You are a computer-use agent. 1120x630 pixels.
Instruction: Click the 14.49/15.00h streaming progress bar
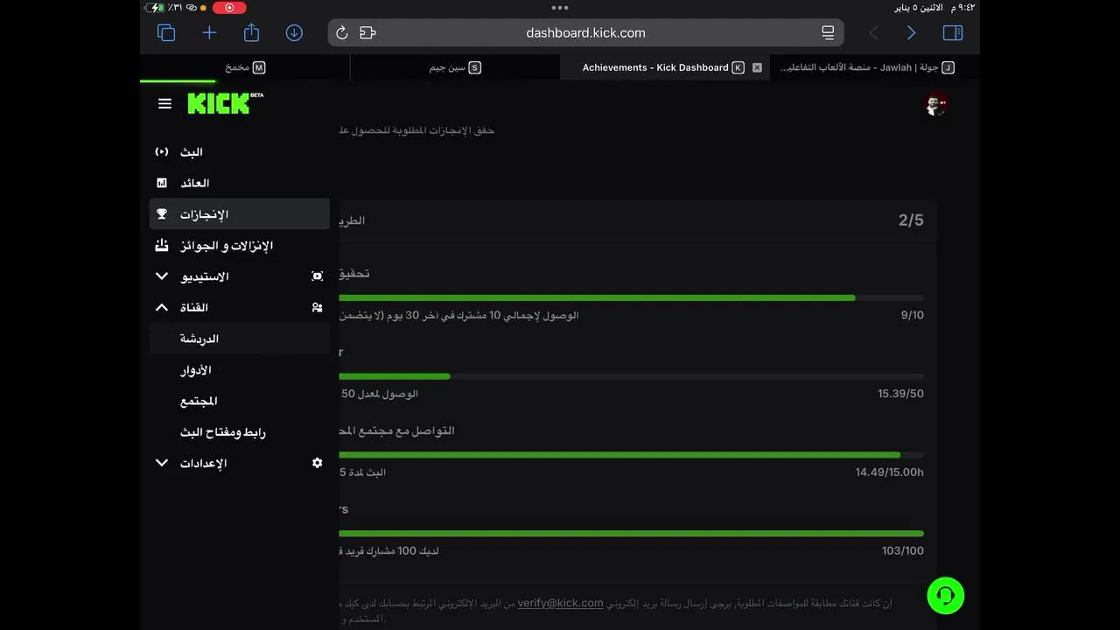(631, 455)
